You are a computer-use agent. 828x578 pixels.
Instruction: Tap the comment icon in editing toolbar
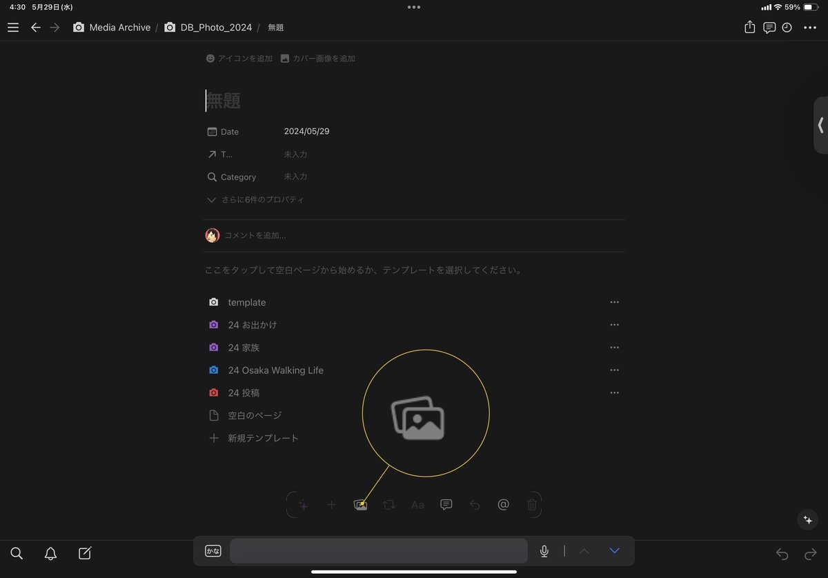tap(446, 505)
